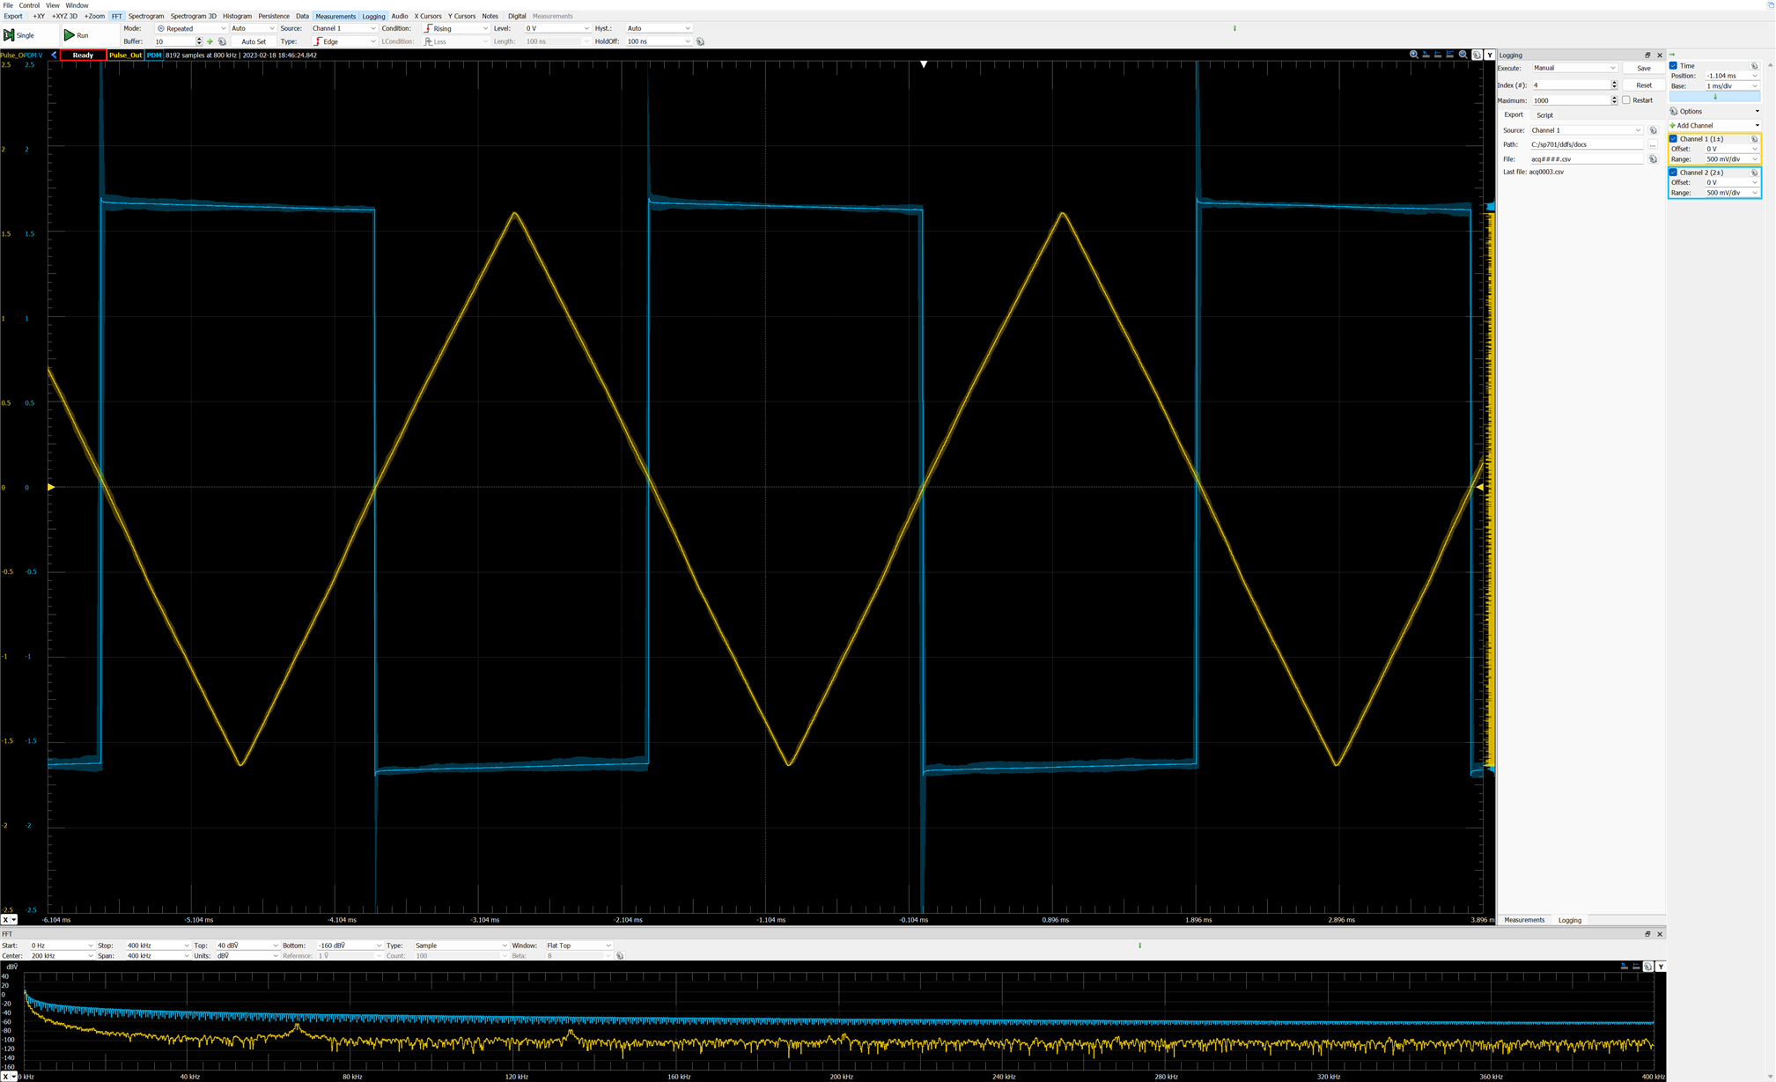
Task: Click first zoom magnifier icon above plot
Action: [1413, 55]
